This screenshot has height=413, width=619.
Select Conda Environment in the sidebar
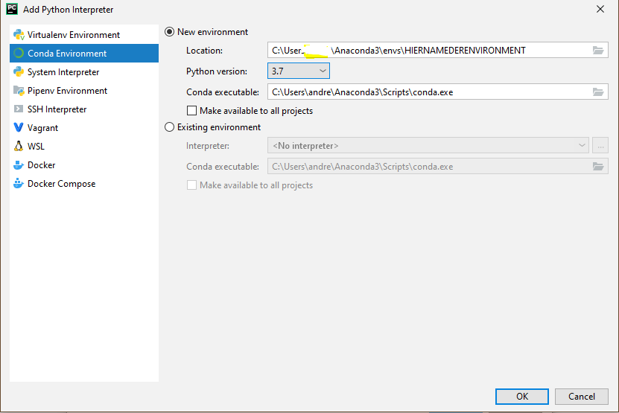[x=84, y=54]
